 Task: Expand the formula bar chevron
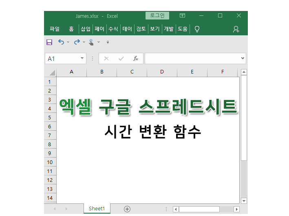pyautogui.click(x=243, y=58)
